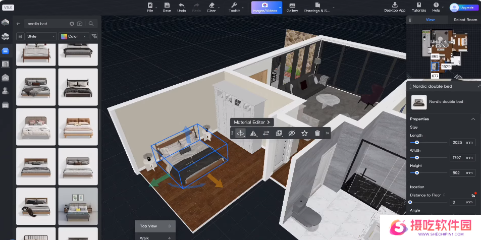
Task: Open the Color filter dropdown
Action: point(74,36)
